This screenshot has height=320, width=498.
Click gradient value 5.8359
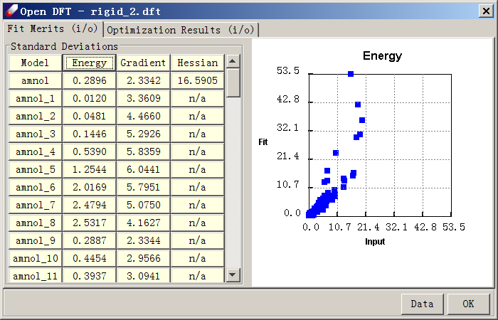tap(143, 151)
